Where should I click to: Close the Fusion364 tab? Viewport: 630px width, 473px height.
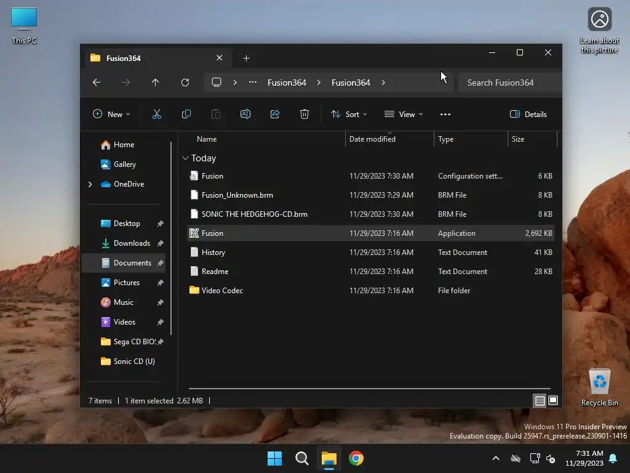[x=220, y=58]
